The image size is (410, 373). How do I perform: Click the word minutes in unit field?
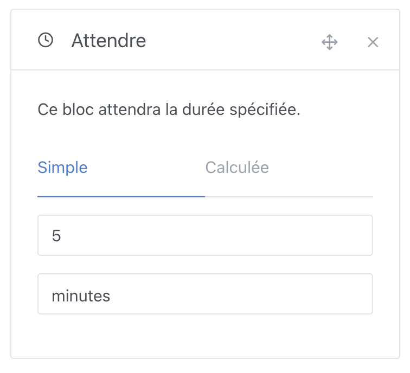coord(81,296)
